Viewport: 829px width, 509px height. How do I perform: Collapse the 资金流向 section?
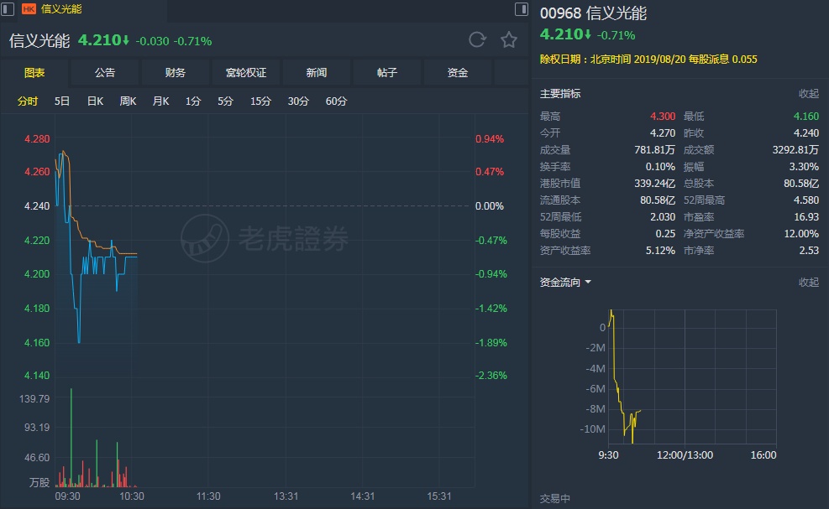click(x=808, y=283)
